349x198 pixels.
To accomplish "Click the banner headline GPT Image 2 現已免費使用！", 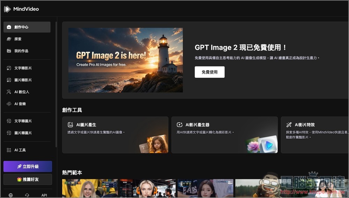I will point(240,47).
